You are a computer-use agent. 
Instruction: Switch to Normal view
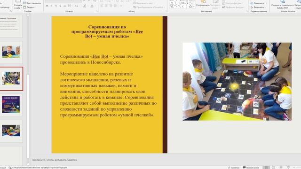pyautogui.click(x=266, y=168)
